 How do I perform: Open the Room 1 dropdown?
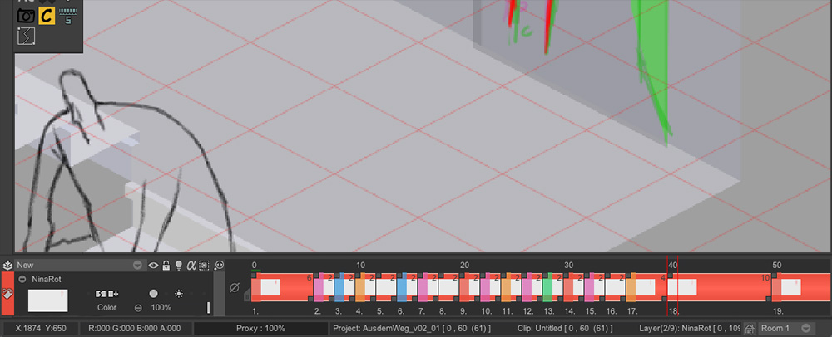tap(786, 328)
